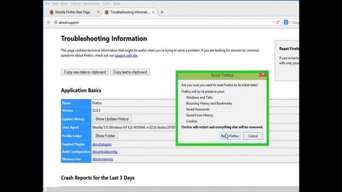342x192 pixels.
Task: Open the address bar history dropdown
Action: click(x=273, y=22)
